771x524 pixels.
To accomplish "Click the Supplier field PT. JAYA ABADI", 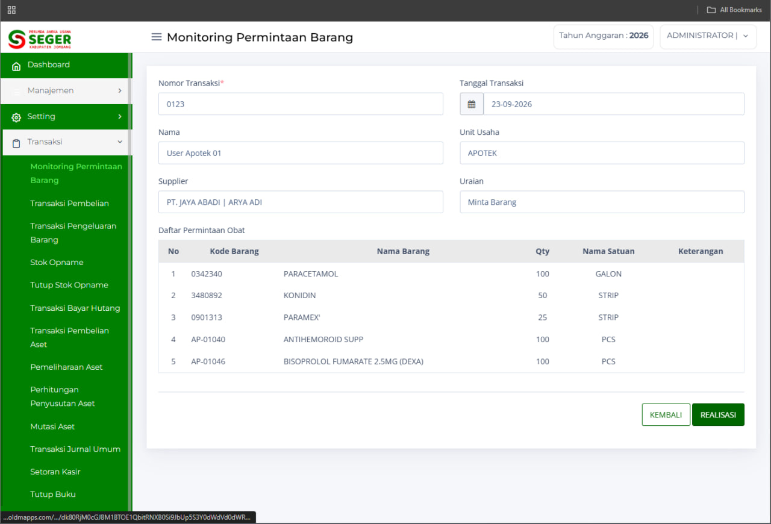I will (x=301, y=202).
